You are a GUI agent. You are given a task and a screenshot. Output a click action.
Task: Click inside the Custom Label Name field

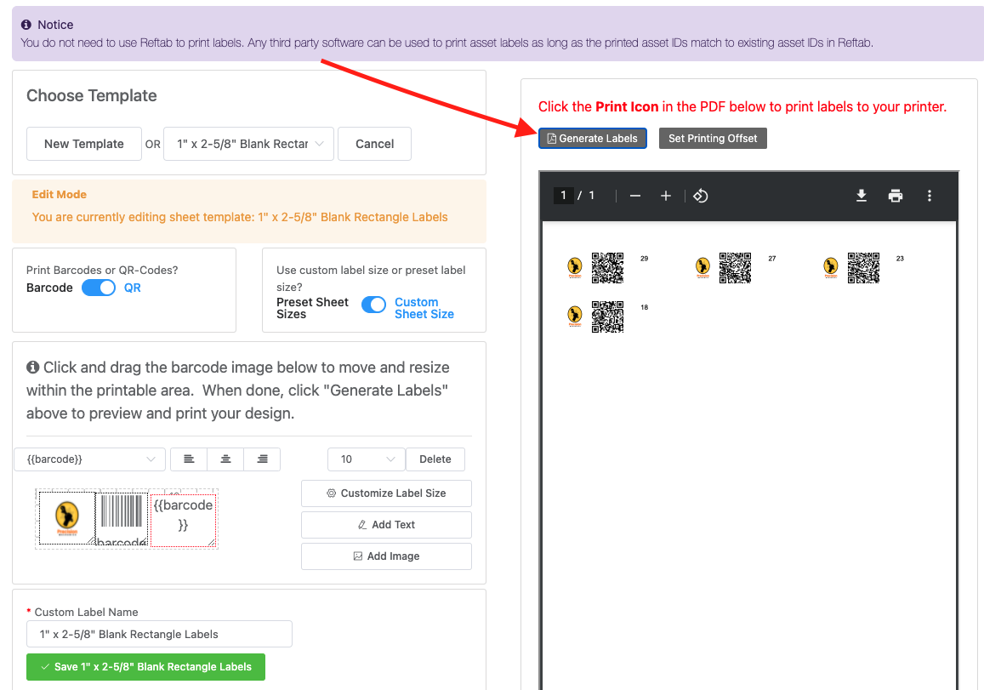tap(158, 634)
